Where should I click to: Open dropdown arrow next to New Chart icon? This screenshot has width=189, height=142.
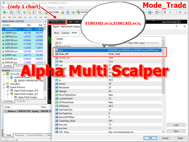click(7, 12)
